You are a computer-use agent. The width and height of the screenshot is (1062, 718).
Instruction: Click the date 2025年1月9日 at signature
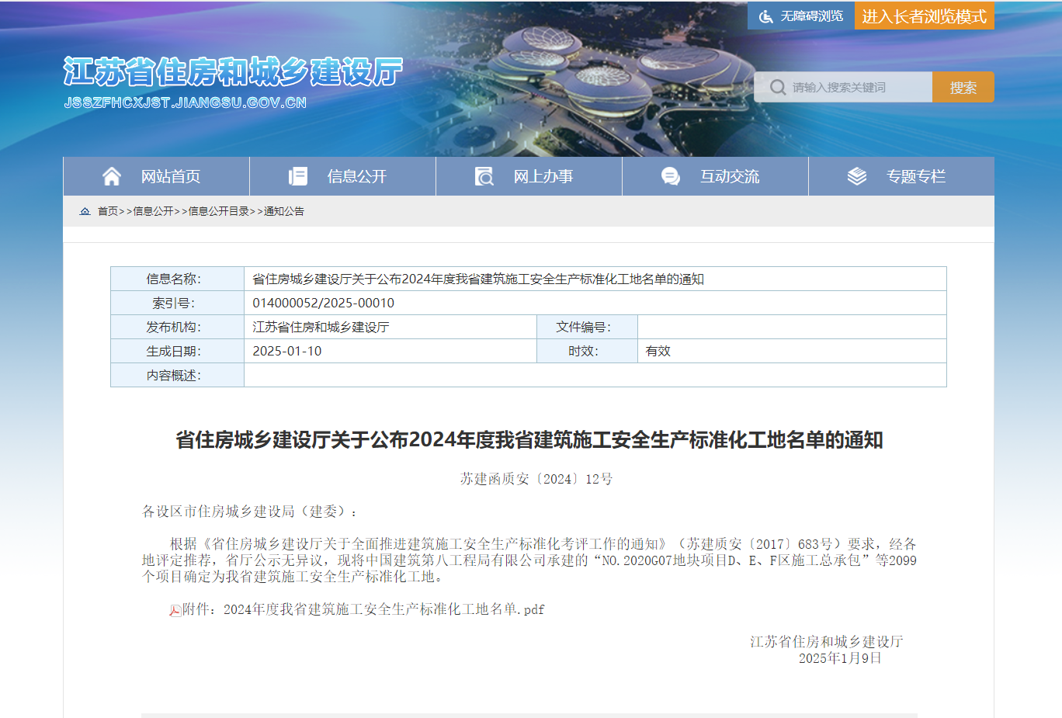[840, 658]
